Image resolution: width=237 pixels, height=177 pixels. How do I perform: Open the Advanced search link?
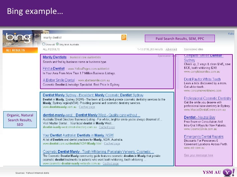(x=171, y=49)
